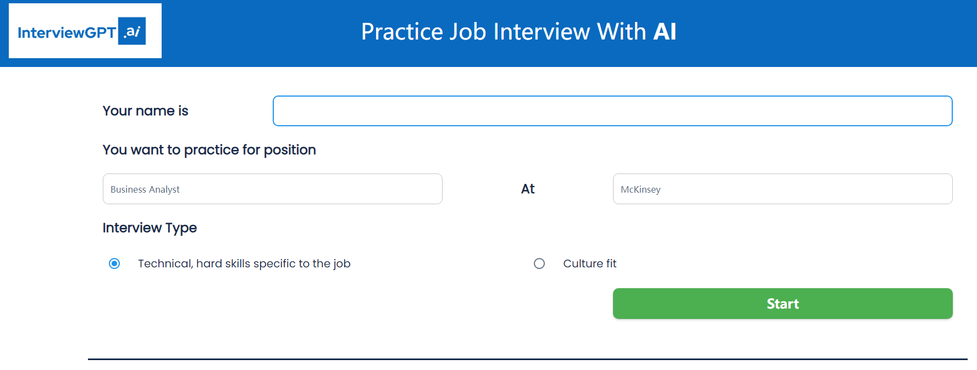Click the 'Technical, hard skills specific' label text

click(244, 264)
